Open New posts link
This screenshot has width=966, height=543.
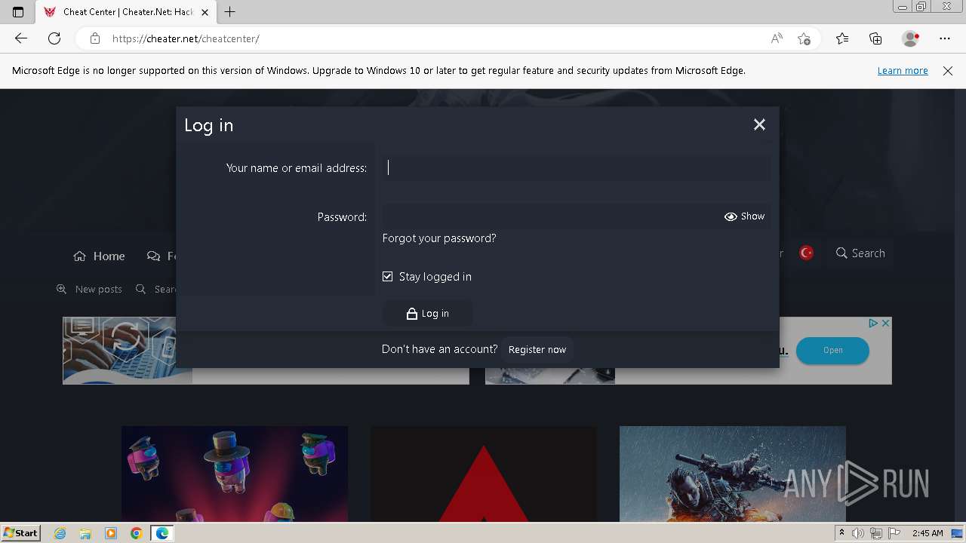pos(89,290)
